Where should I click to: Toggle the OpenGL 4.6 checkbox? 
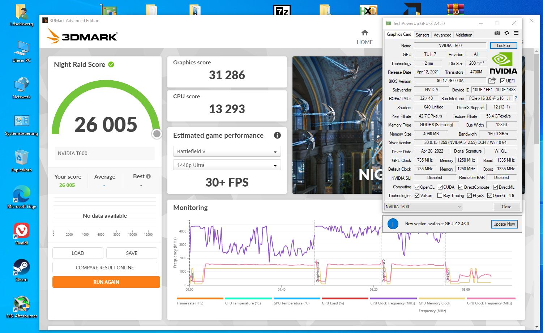[x=489, y=196]
